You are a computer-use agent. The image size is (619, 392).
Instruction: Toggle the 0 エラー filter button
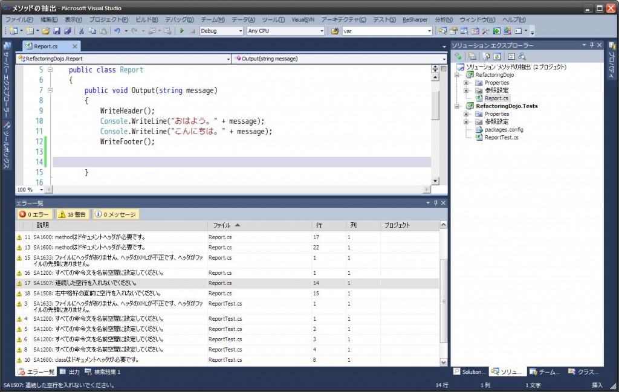click(34, 214)
